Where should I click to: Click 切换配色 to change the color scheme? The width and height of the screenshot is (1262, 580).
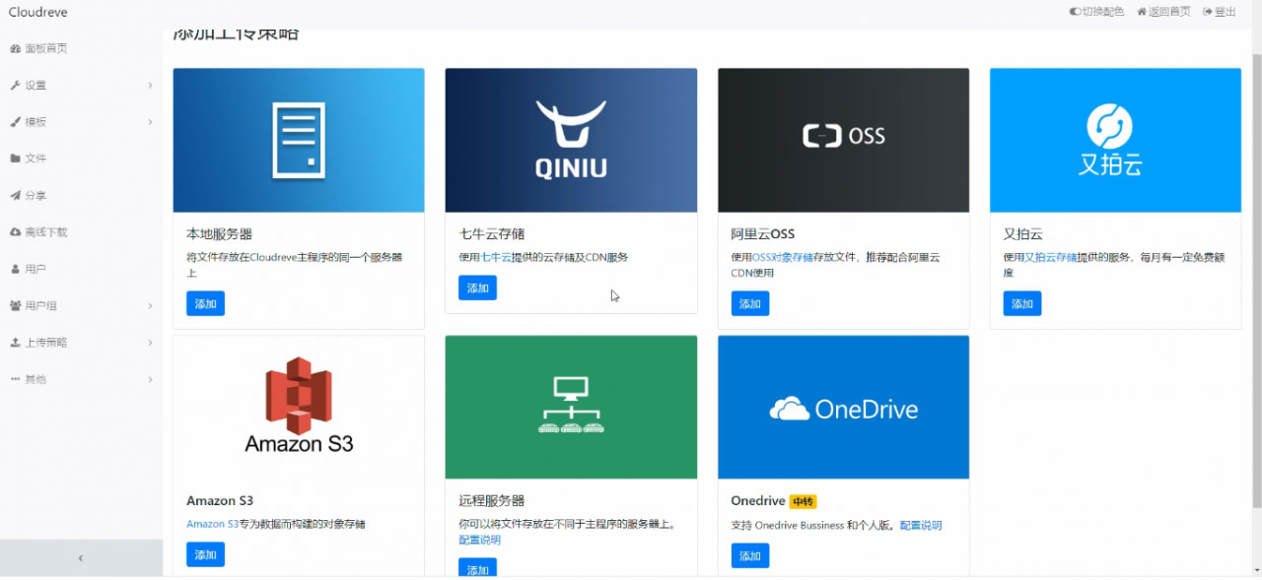(1095, 12)
